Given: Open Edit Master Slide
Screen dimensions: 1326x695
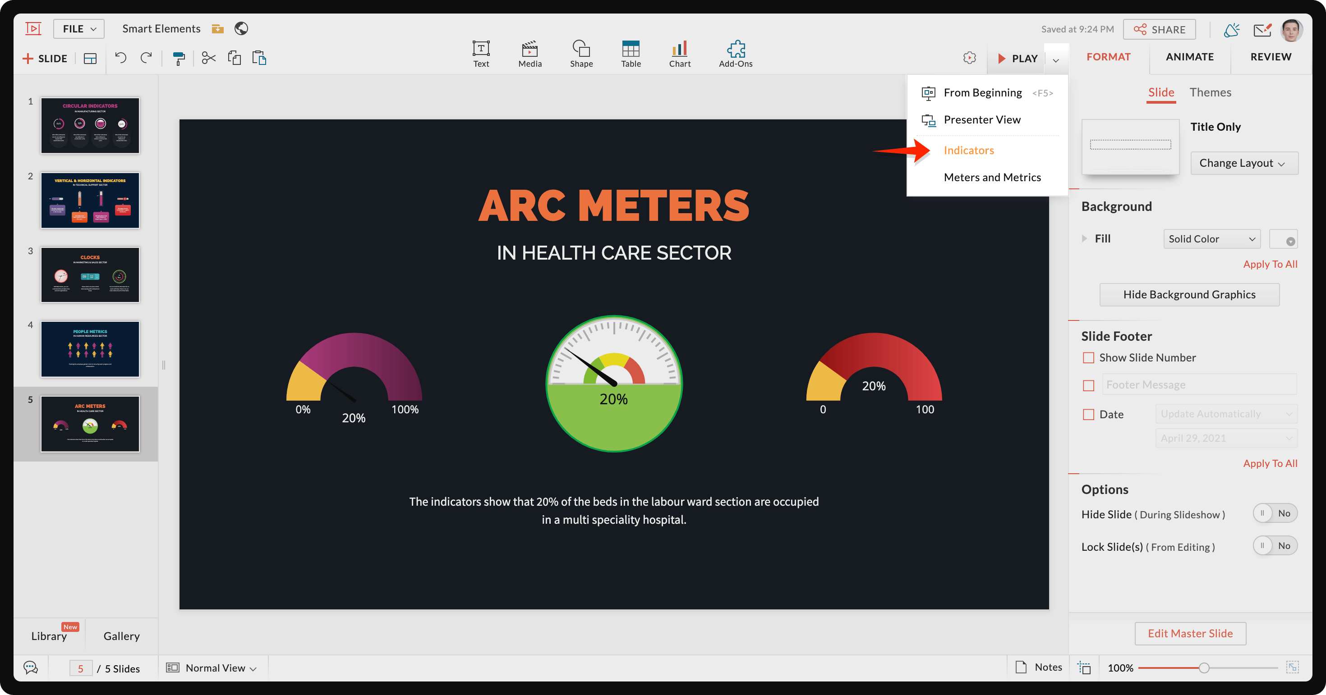Looking at the screenshot, I should click(x=1190, y=633).
